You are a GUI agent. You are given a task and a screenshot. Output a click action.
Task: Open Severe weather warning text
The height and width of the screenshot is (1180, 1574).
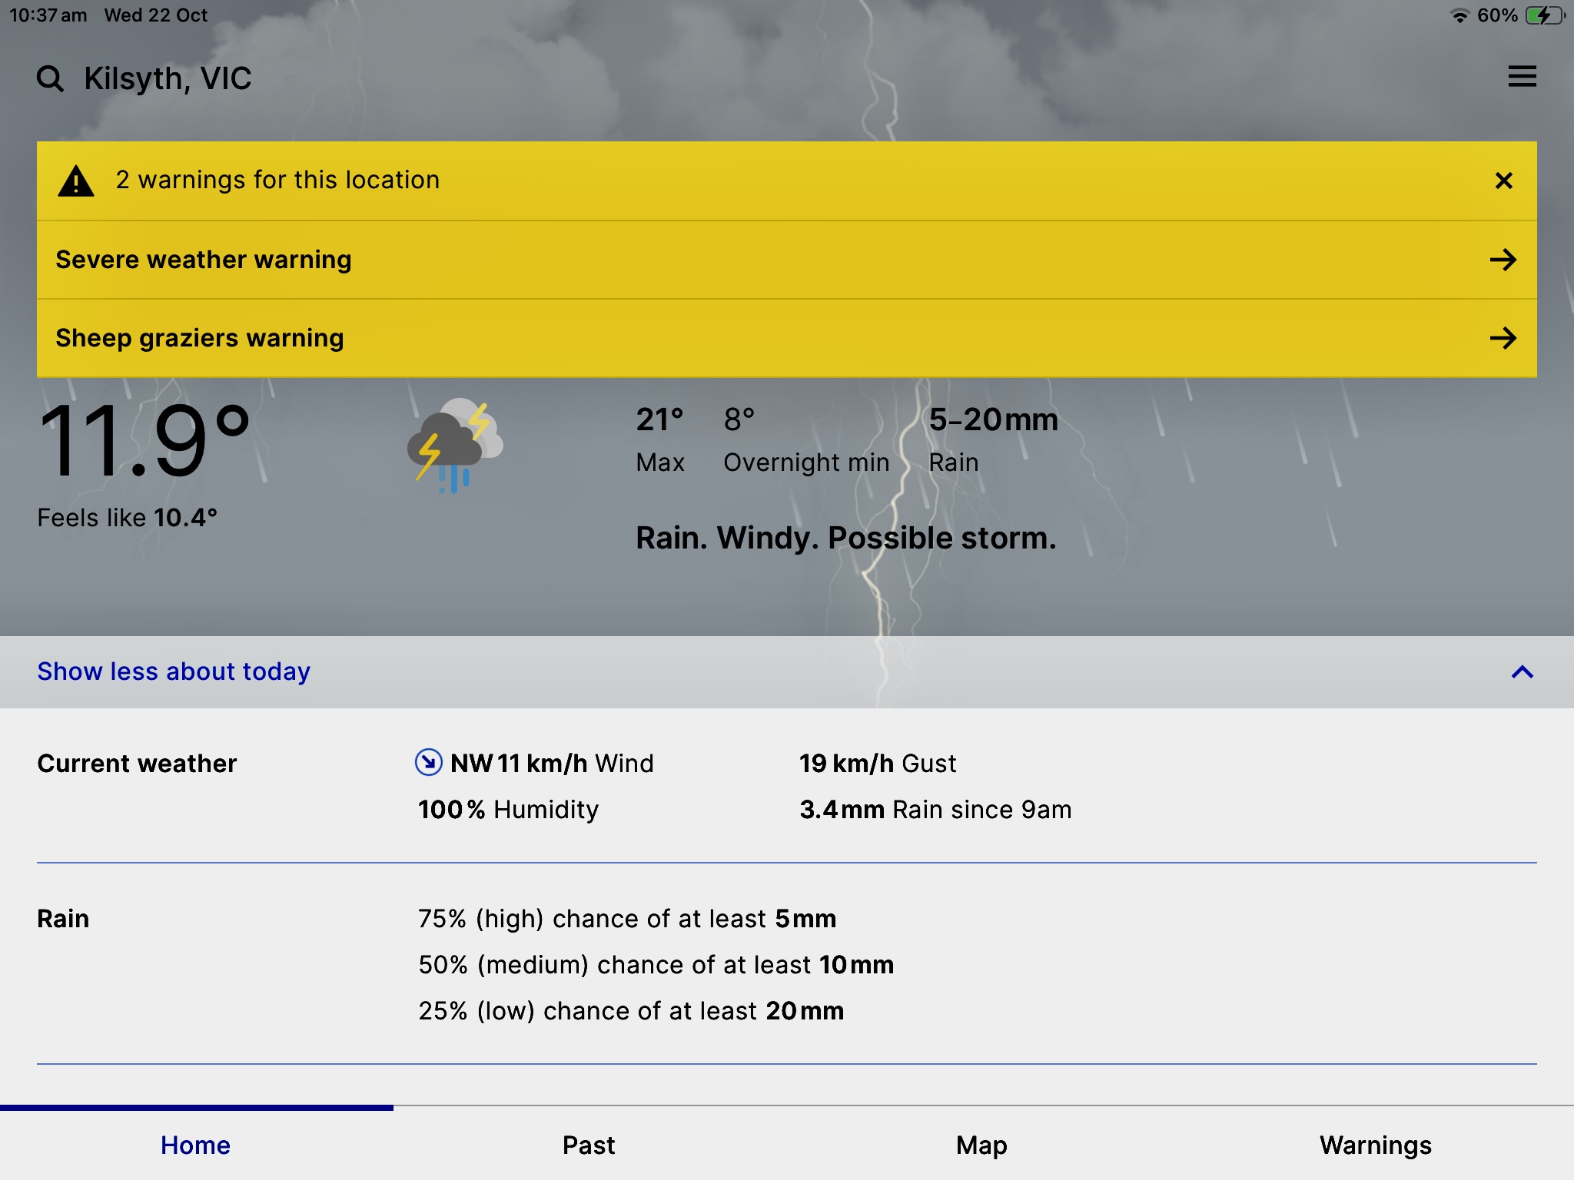click(x=204, y=260)
